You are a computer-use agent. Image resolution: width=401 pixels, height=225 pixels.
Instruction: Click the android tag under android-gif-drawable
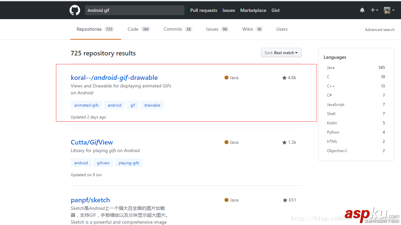(114, 105)
